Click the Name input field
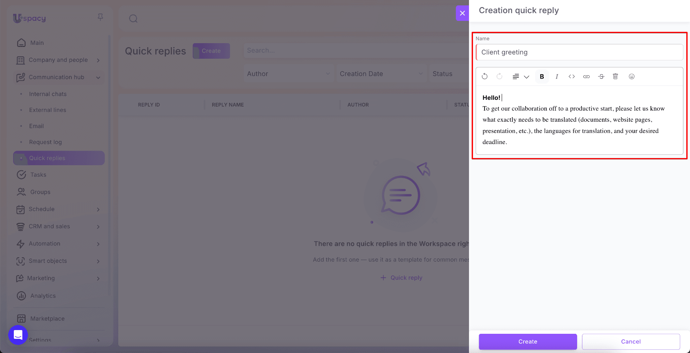690x353 pixels. (579, 52)
